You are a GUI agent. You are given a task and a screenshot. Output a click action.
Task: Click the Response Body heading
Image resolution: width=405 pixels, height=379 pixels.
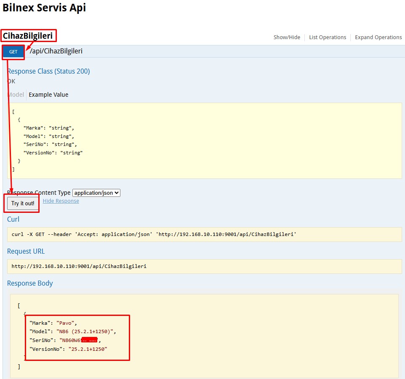pyautogui.click(x=30, y=283)
